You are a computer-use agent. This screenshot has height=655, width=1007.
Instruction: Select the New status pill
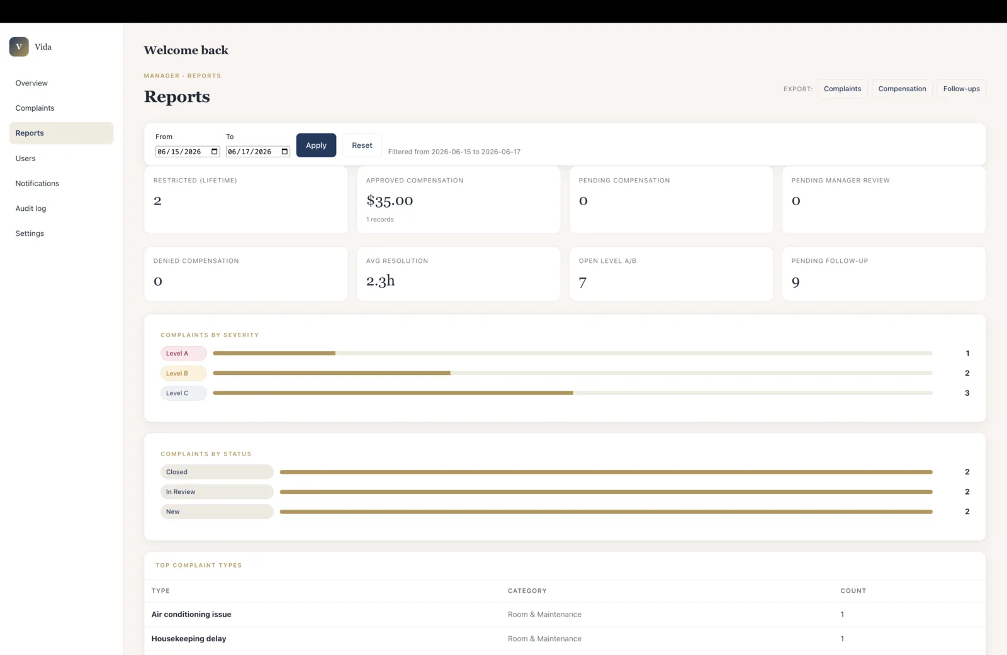[217, 512]
